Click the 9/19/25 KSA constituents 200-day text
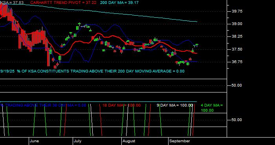 point(92,71)
